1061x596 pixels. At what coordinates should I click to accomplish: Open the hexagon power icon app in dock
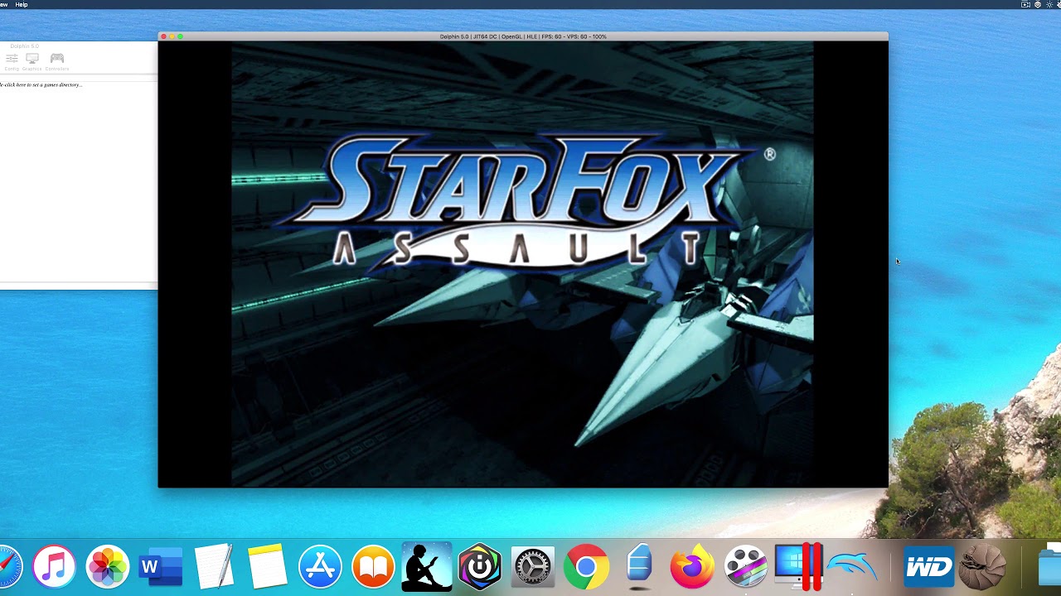pos(480,567)
